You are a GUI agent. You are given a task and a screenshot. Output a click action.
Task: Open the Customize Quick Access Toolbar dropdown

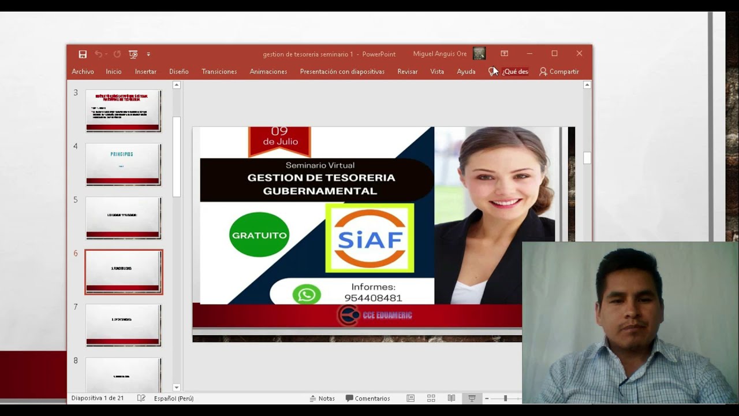coord(148,54)
